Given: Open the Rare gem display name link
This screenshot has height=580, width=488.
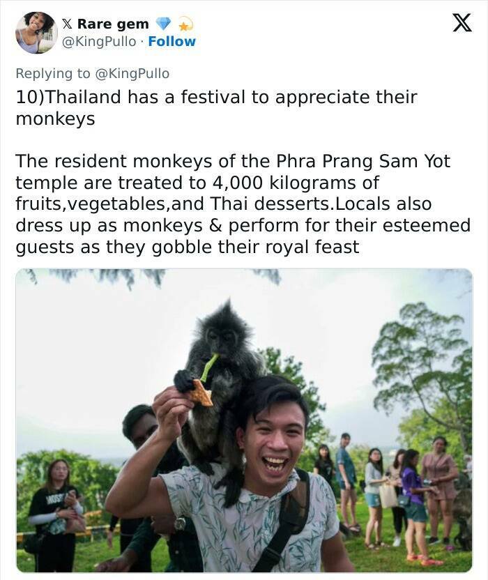Looking at the screenshot, I should click(112, 24).
